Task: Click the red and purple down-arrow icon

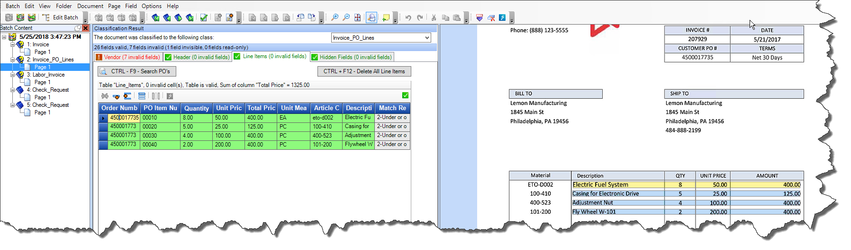Action: coord(480,17)
